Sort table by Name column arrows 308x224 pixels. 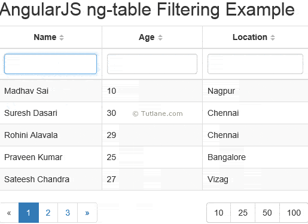pos(62,38)
